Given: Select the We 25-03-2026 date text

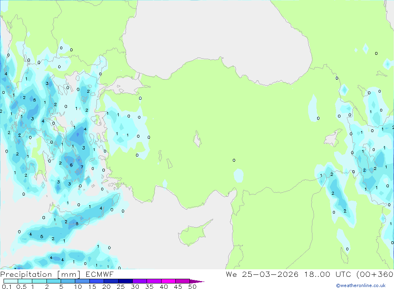Looking at the screenshot, I should [x=262, y=274].
